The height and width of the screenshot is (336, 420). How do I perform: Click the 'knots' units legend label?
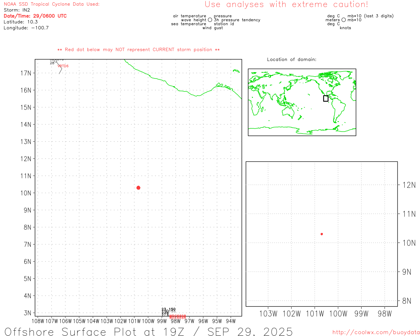pos(345,28)
